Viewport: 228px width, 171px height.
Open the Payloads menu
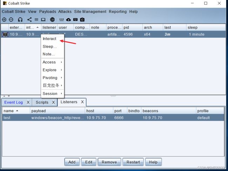(x=48, y=12)
